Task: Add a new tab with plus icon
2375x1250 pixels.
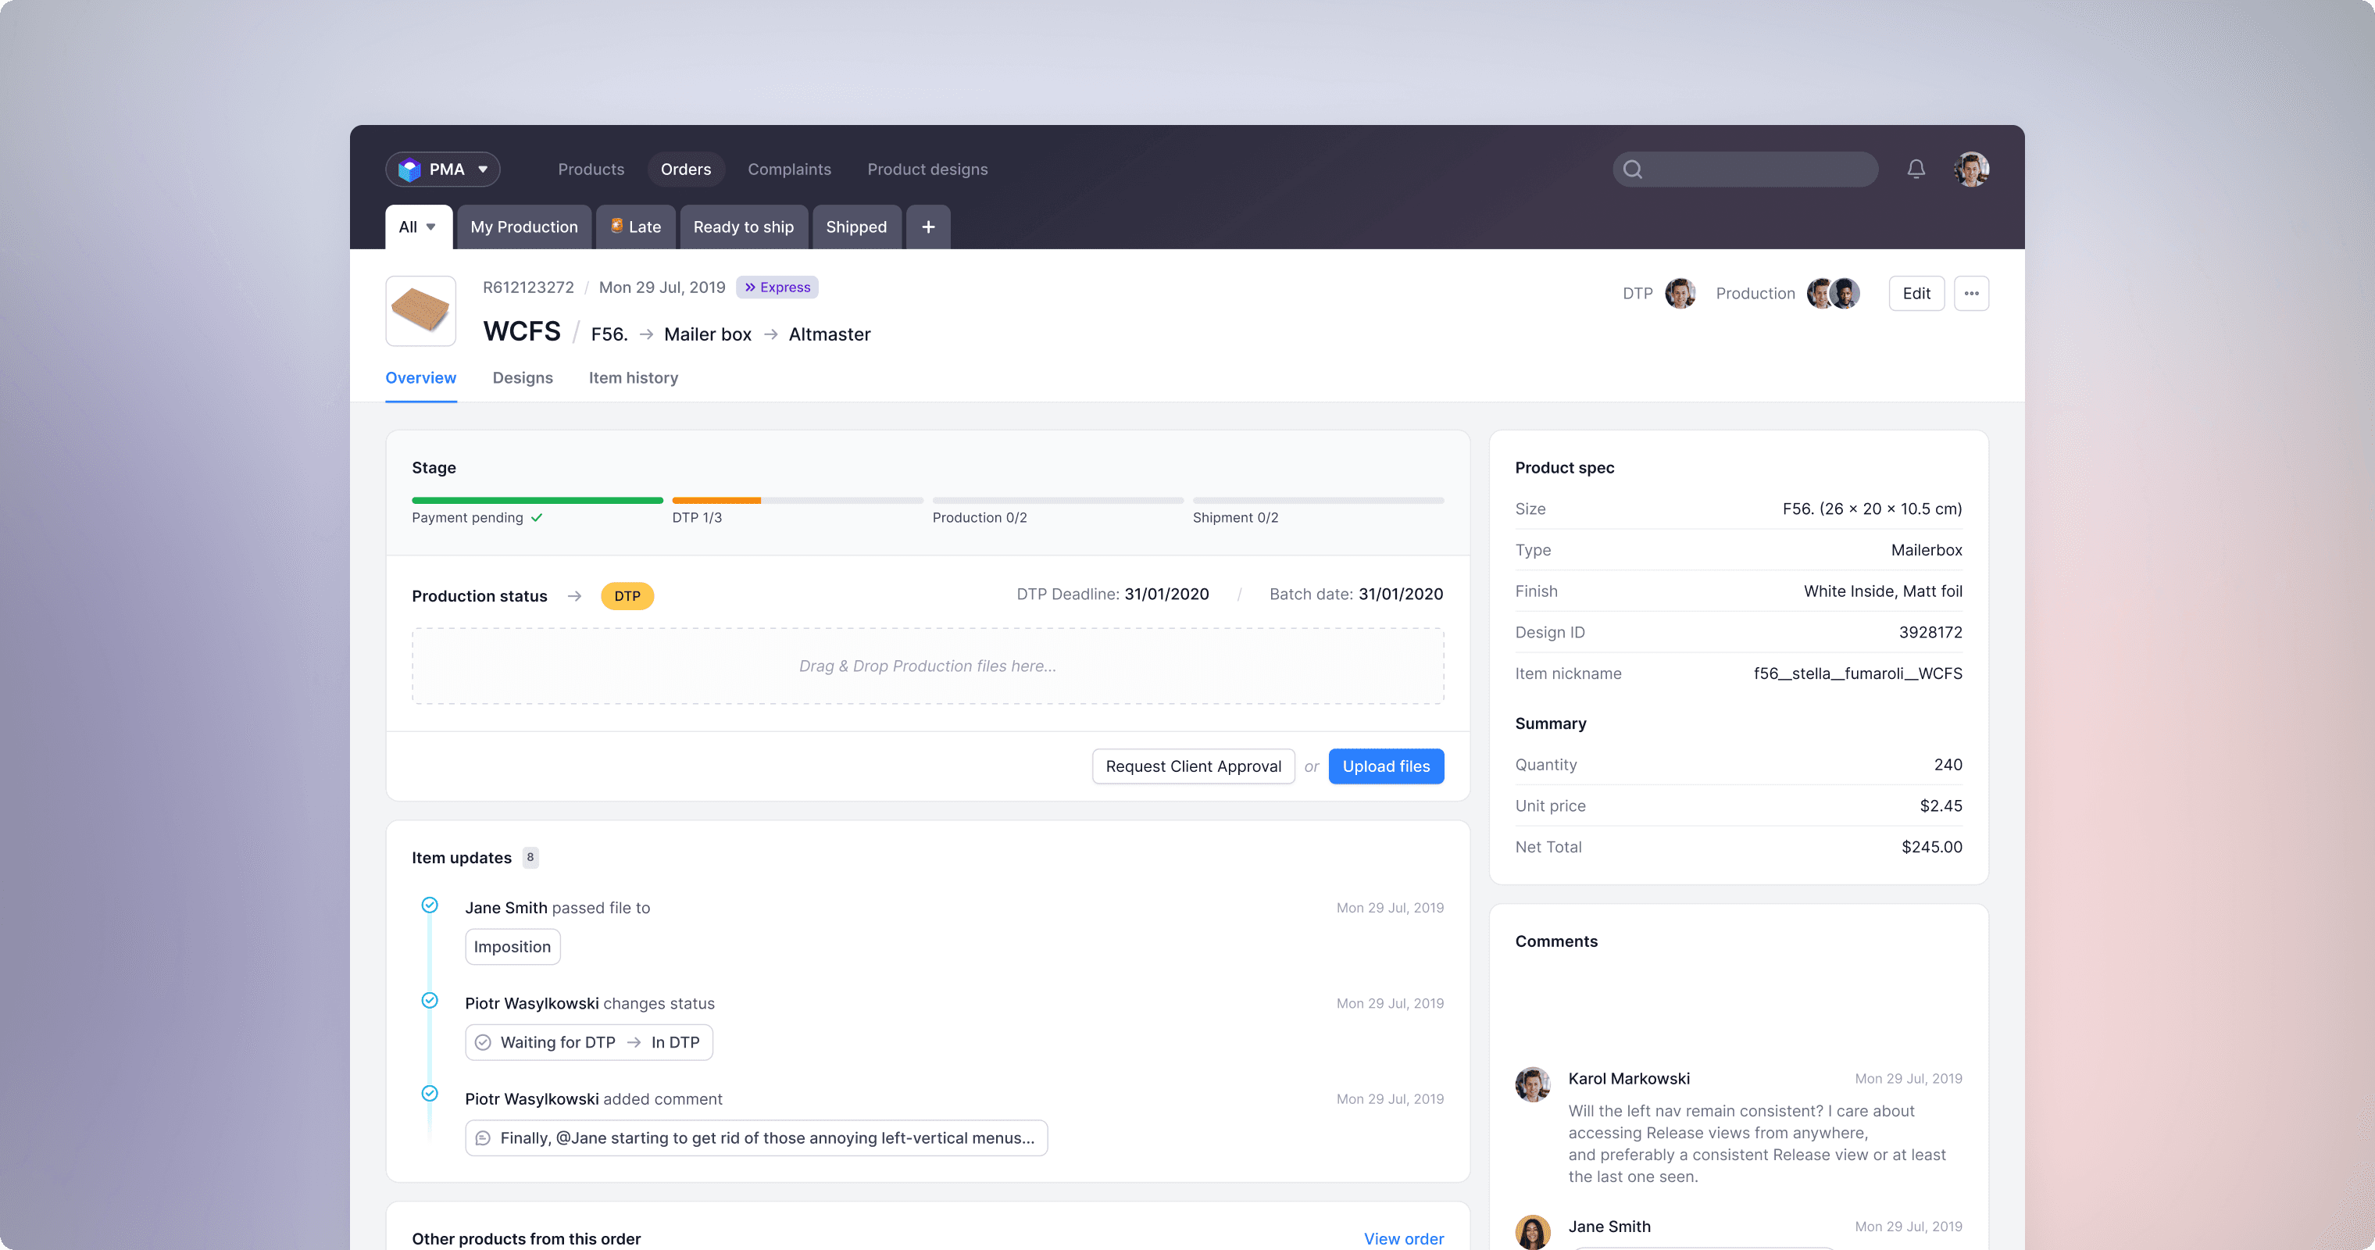Action: click(x=927, y=227)
